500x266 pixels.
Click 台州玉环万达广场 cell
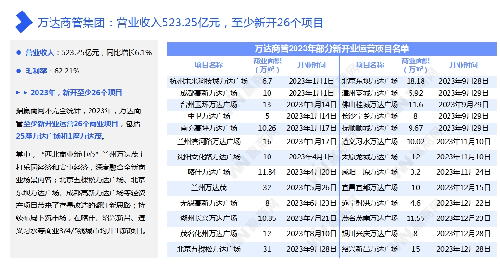click(209, 104)
